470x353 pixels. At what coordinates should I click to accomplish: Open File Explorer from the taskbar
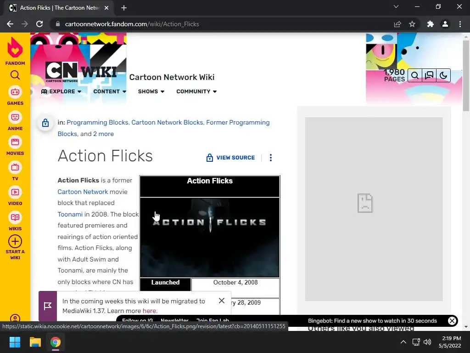35,342
